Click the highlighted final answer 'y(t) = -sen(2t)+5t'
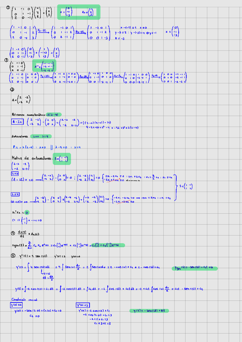The width and height of the screenshot is (242, 342). point(149,311)
